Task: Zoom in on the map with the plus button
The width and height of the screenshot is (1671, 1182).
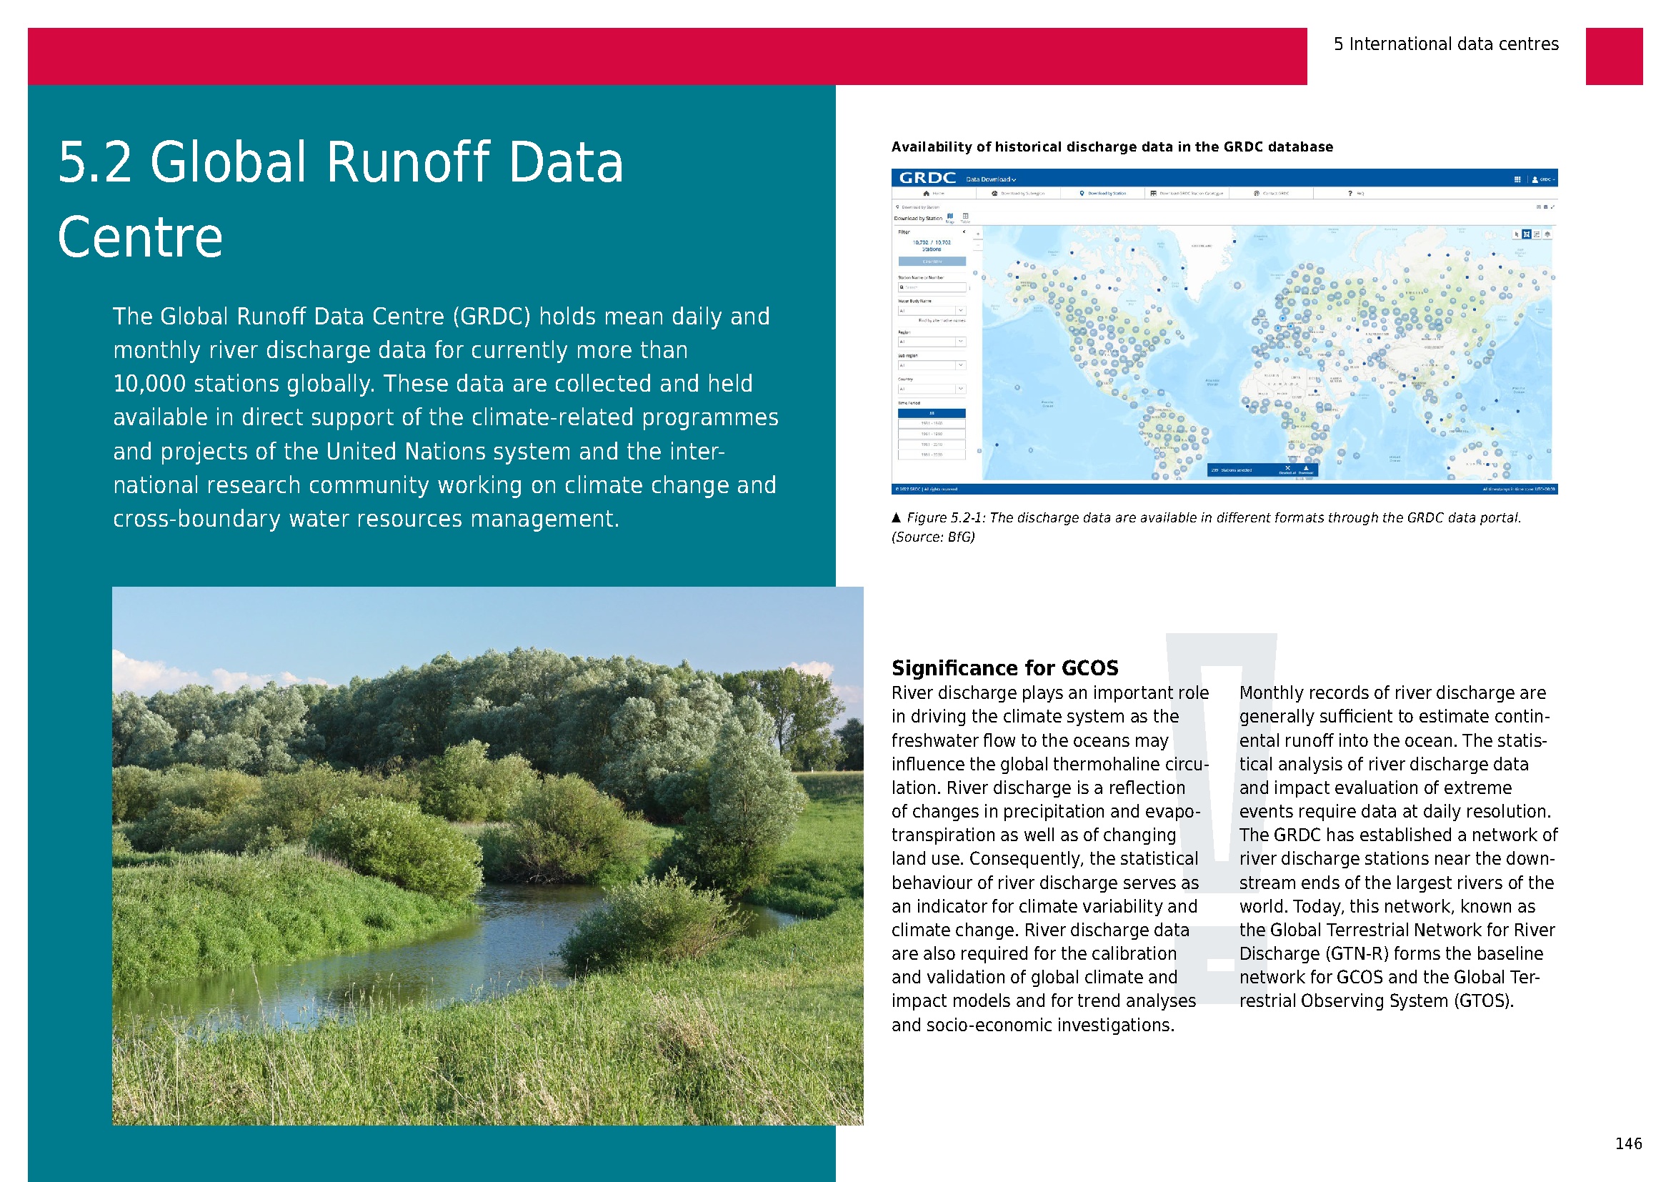Action: click(x=979, y=234)
